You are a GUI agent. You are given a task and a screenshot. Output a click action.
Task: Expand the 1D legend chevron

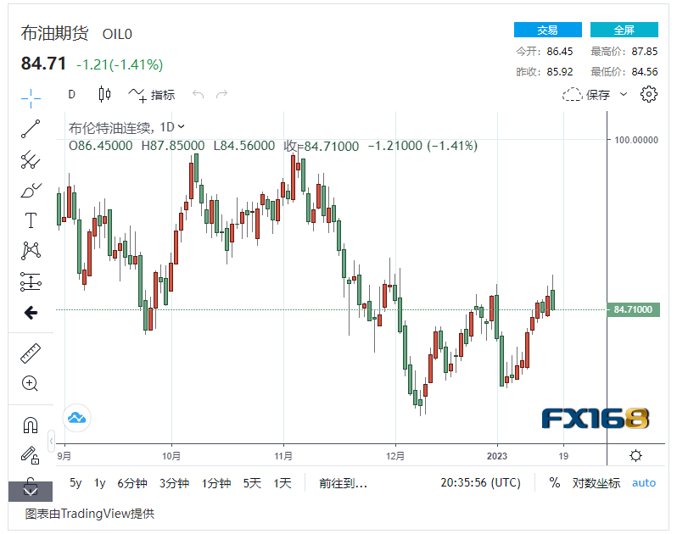tap(182, 127)
